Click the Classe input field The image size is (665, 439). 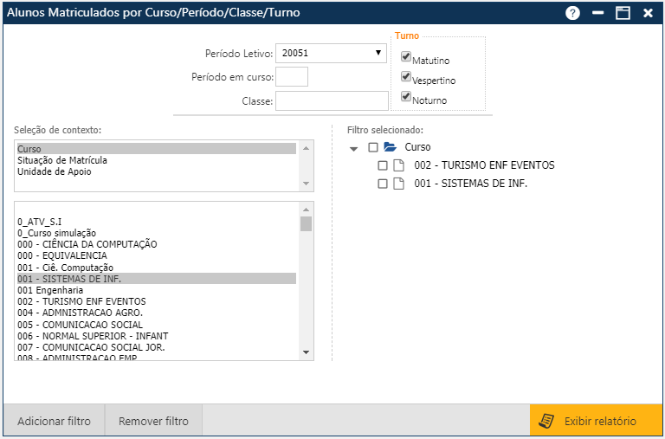(x=332, y=101)
